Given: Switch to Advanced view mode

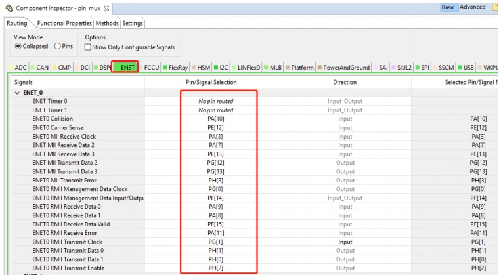Looking at the screenshot, I should pos(472,7).
